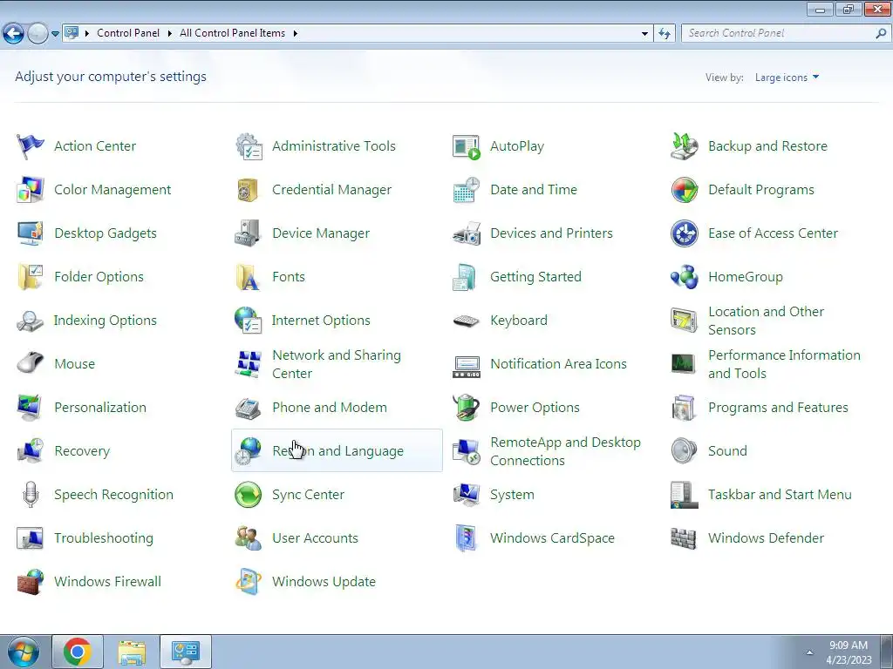Open the User Accounts link

315,538
